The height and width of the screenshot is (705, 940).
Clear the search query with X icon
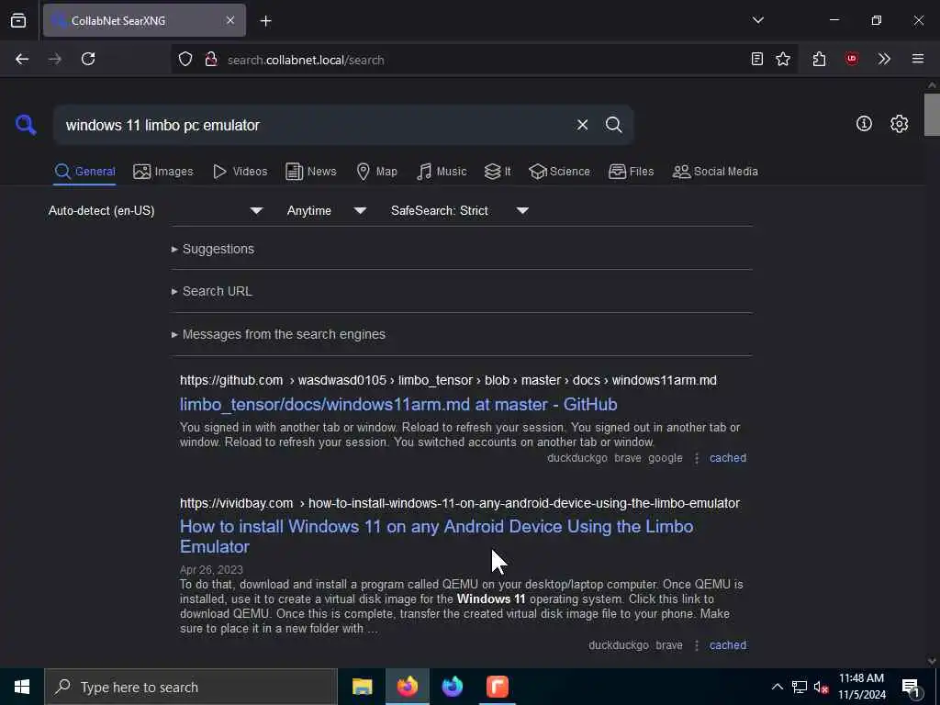pyautogui.click(x=582, y=125)
